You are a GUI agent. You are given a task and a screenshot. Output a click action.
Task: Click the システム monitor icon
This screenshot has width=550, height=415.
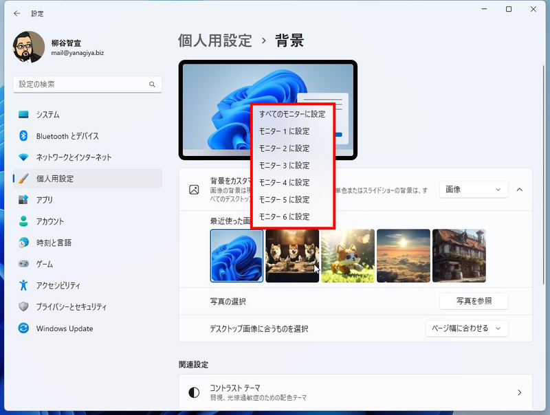click(x=23, y=115)
